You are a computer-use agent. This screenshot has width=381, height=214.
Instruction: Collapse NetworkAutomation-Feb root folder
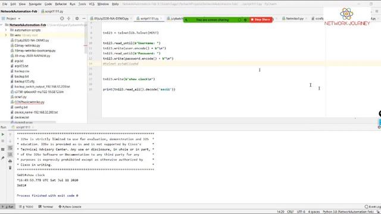point(2,25)
